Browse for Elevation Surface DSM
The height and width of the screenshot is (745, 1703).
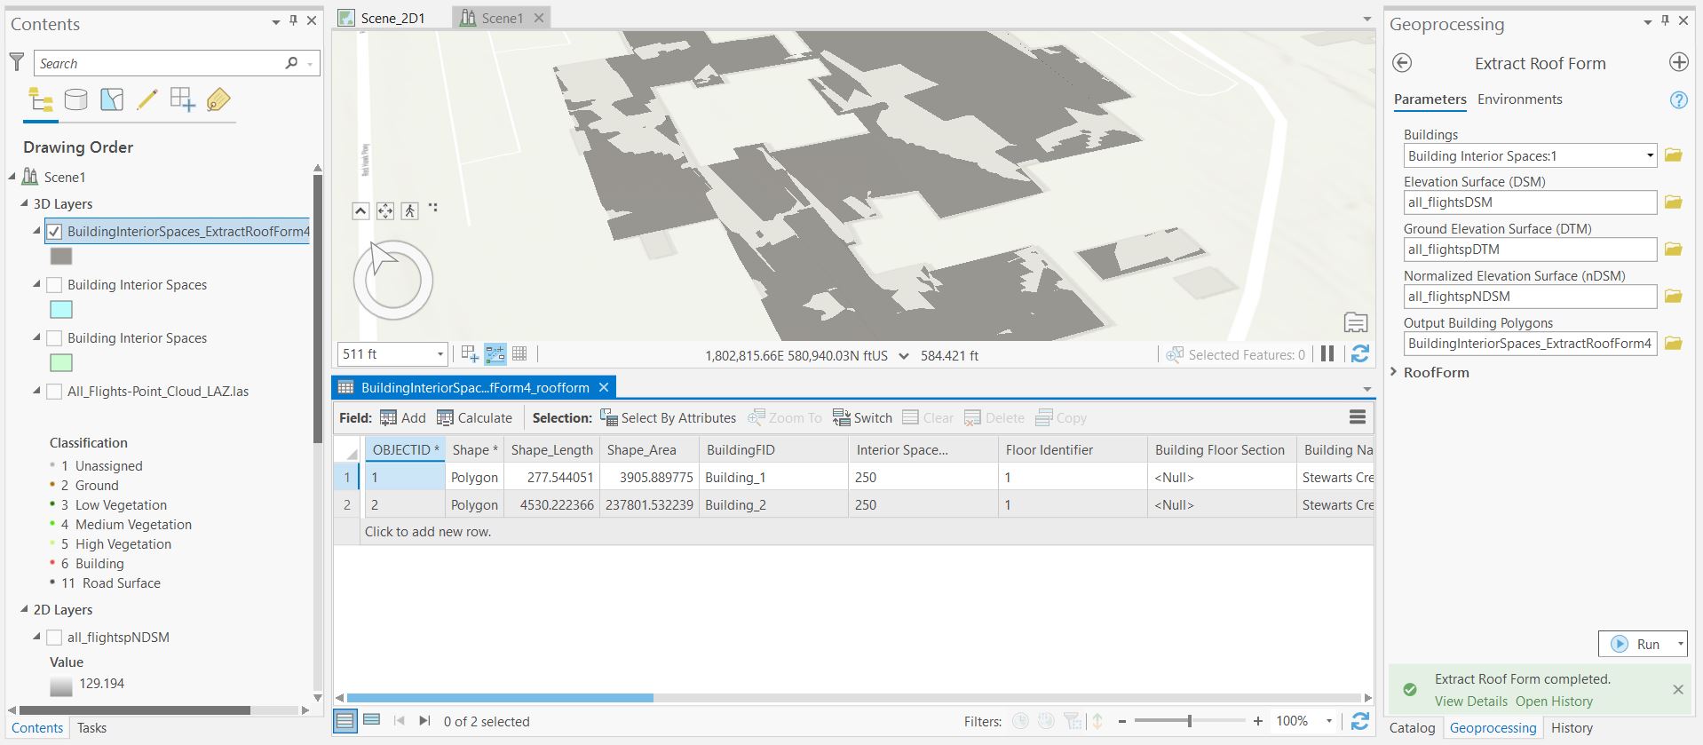1674,202
